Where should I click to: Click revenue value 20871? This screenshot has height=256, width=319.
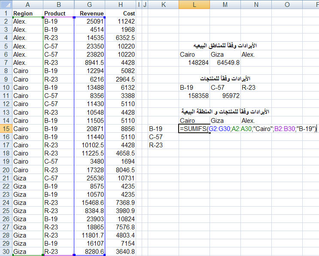(x=95, y=128)
